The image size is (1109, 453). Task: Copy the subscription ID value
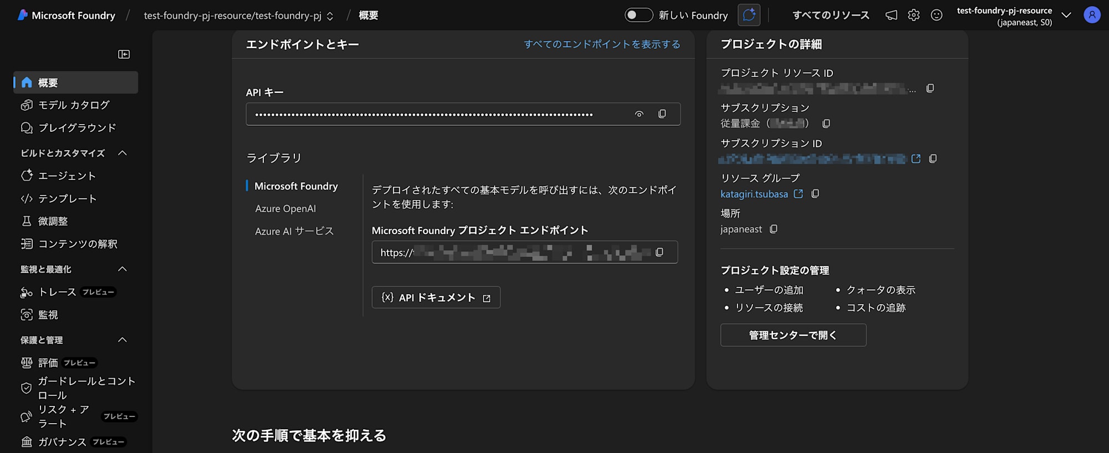click(933, 159)
